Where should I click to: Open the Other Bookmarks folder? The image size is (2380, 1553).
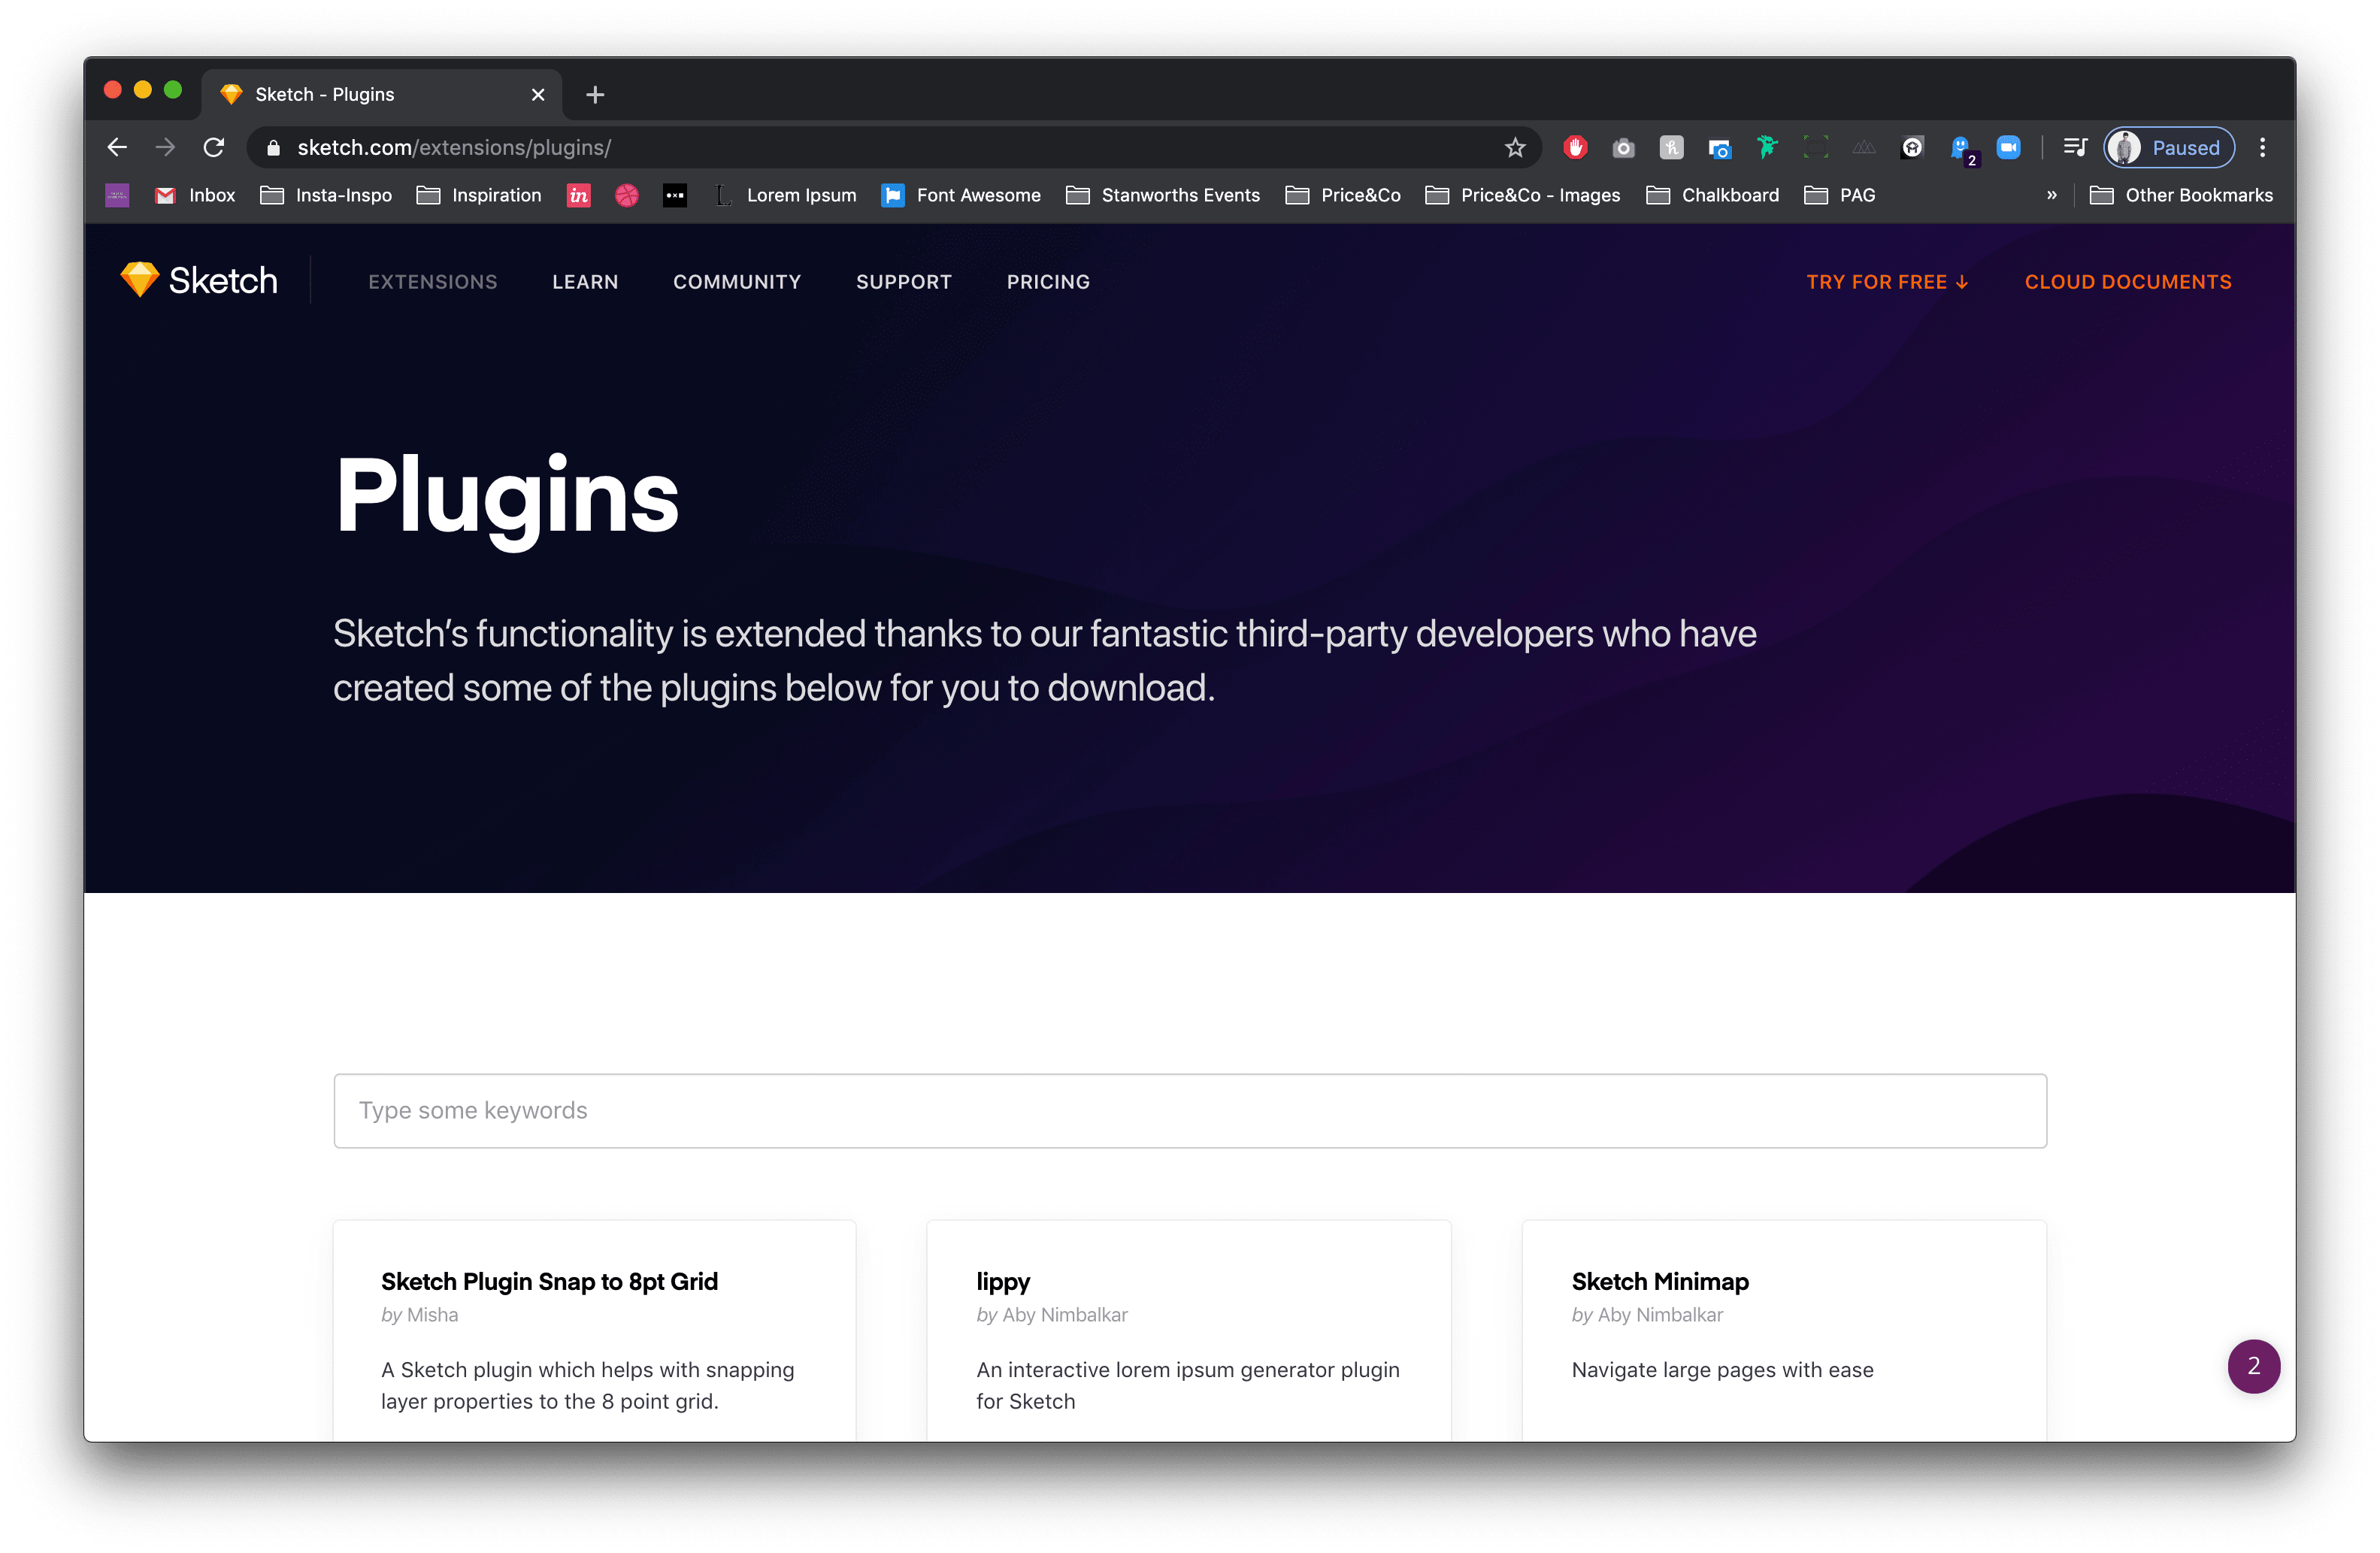[2182, 196]
